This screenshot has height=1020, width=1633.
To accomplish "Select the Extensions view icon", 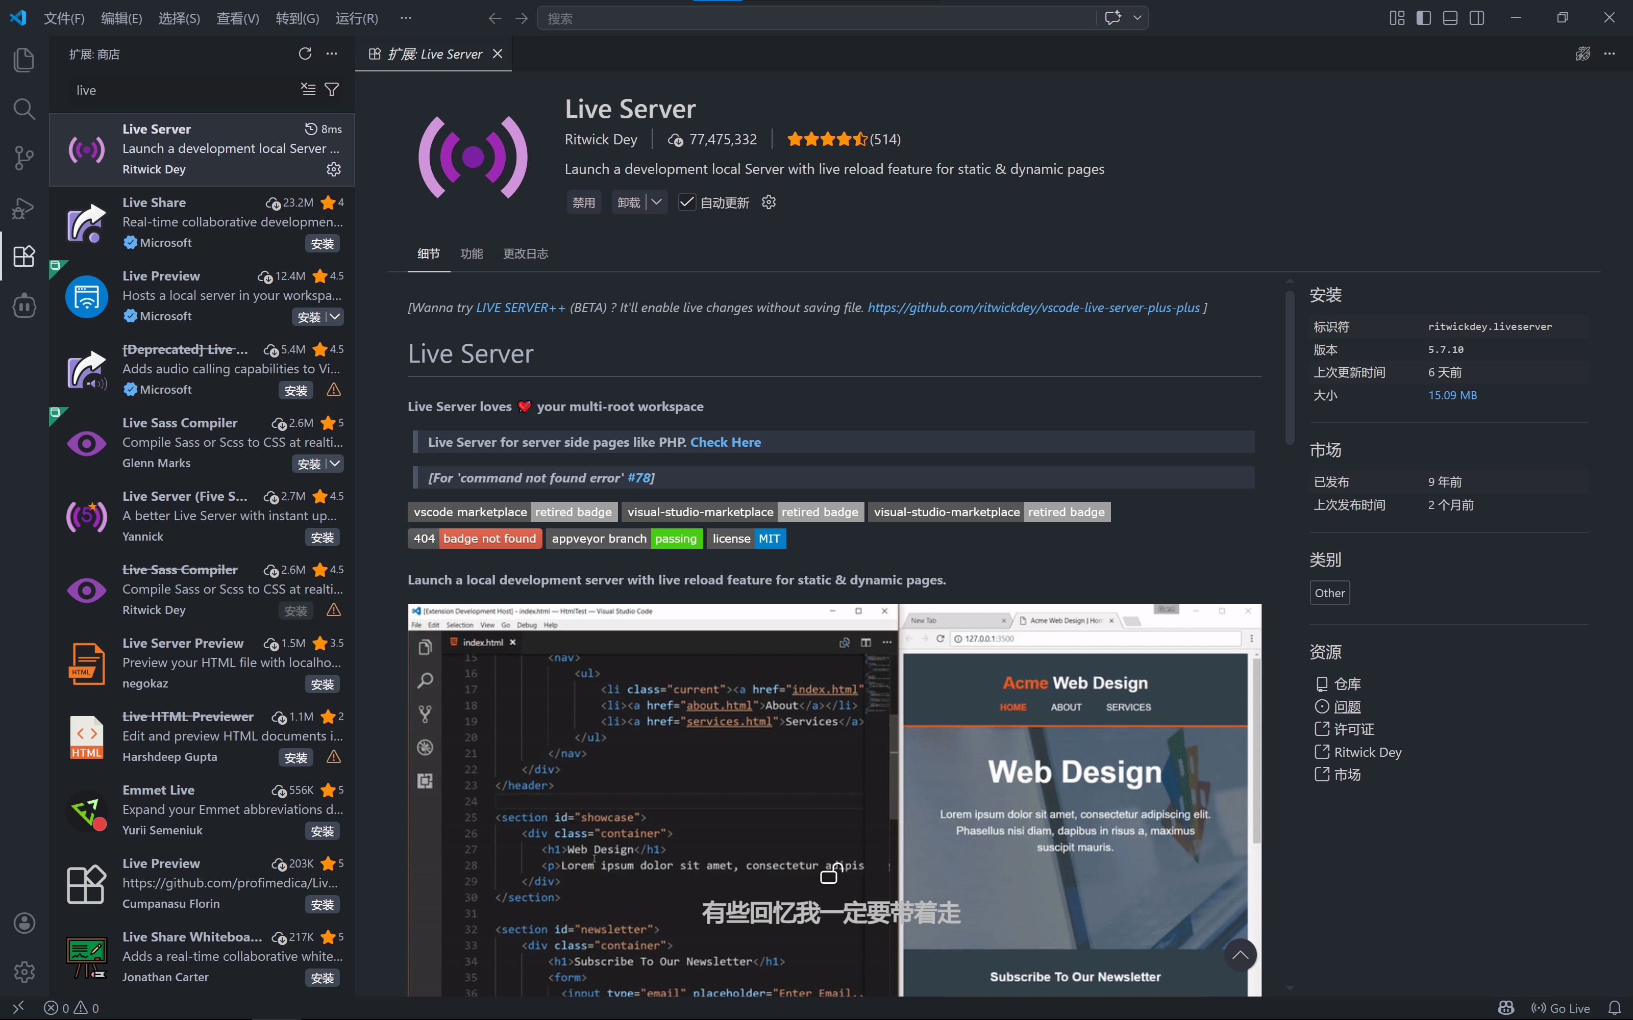I will coord(24,257).
